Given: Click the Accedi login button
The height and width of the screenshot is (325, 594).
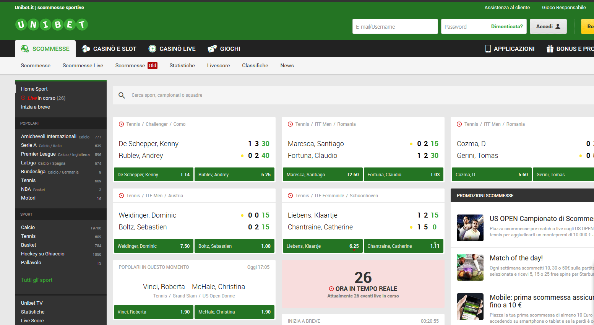Looking at the screenshot, I should [x=548, y=26].
